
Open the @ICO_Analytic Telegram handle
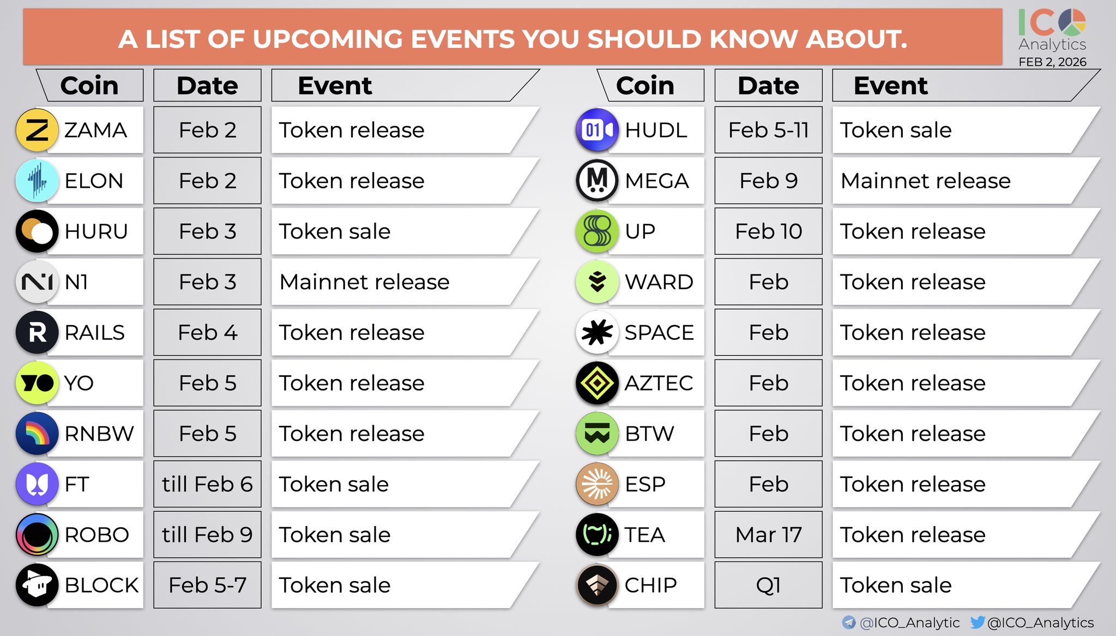908,622
